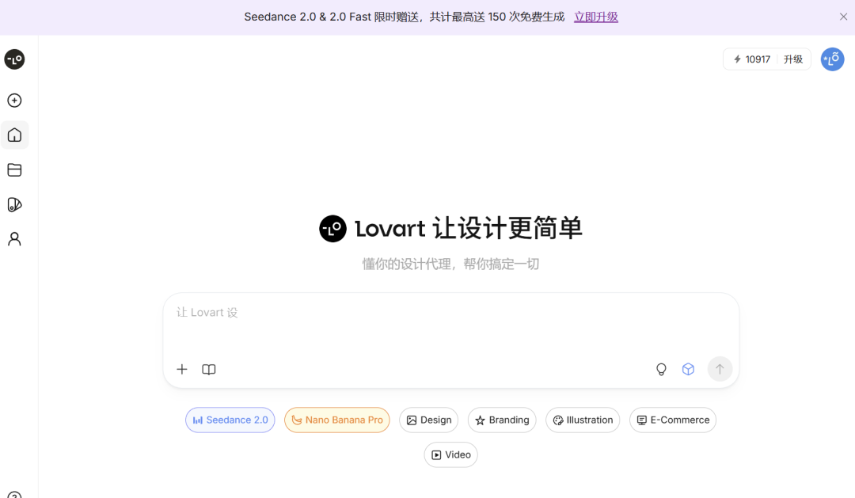
Task: Open the prompt library book icon
Action: pos(208,369)
